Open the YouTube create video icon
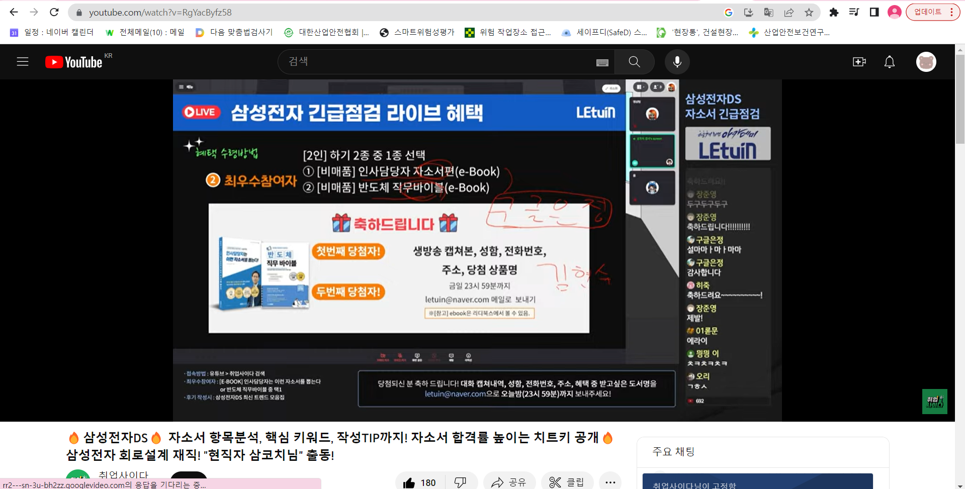Image resolution: width=965 pixels, height=489 pixels. point(859,62)
